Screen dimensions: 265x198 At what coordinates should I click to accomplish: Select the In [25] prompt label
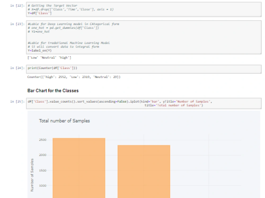(x=17, y=102)
